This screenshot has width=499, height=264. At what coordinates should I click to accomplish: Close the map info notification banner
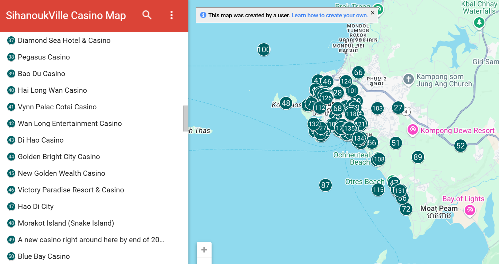pos(373,13)
